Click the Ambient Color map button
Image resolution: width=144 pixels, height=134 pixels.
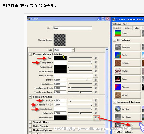[96, 67]
